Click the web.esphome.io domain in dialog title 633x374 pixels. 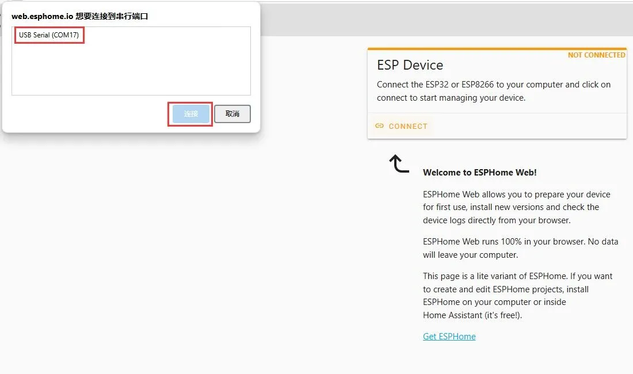(x=42, y=17)
